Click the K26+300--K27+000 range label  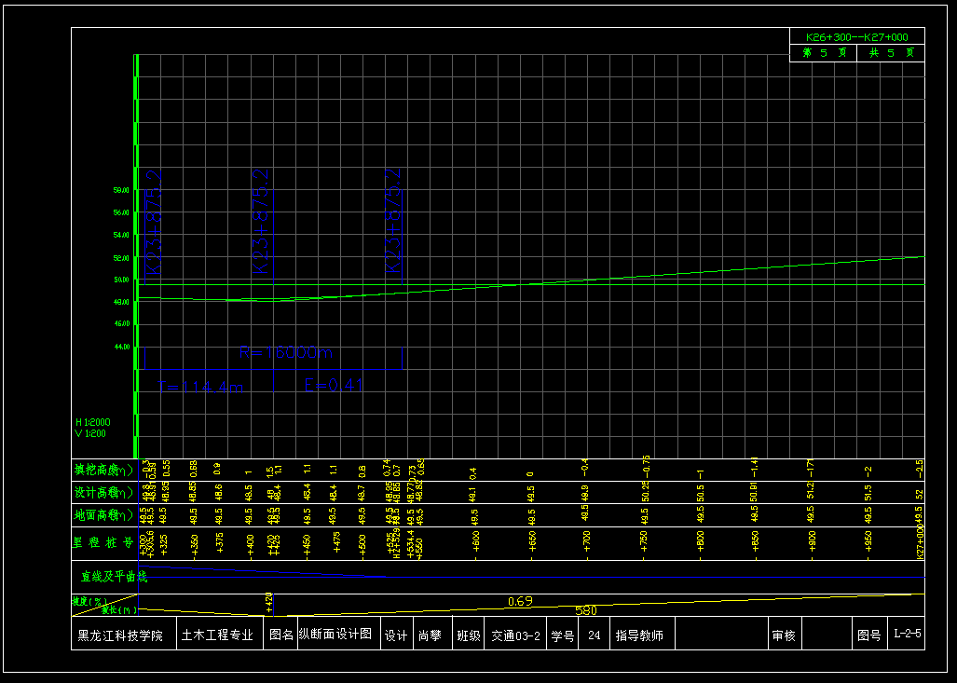[x=857, y=37]
